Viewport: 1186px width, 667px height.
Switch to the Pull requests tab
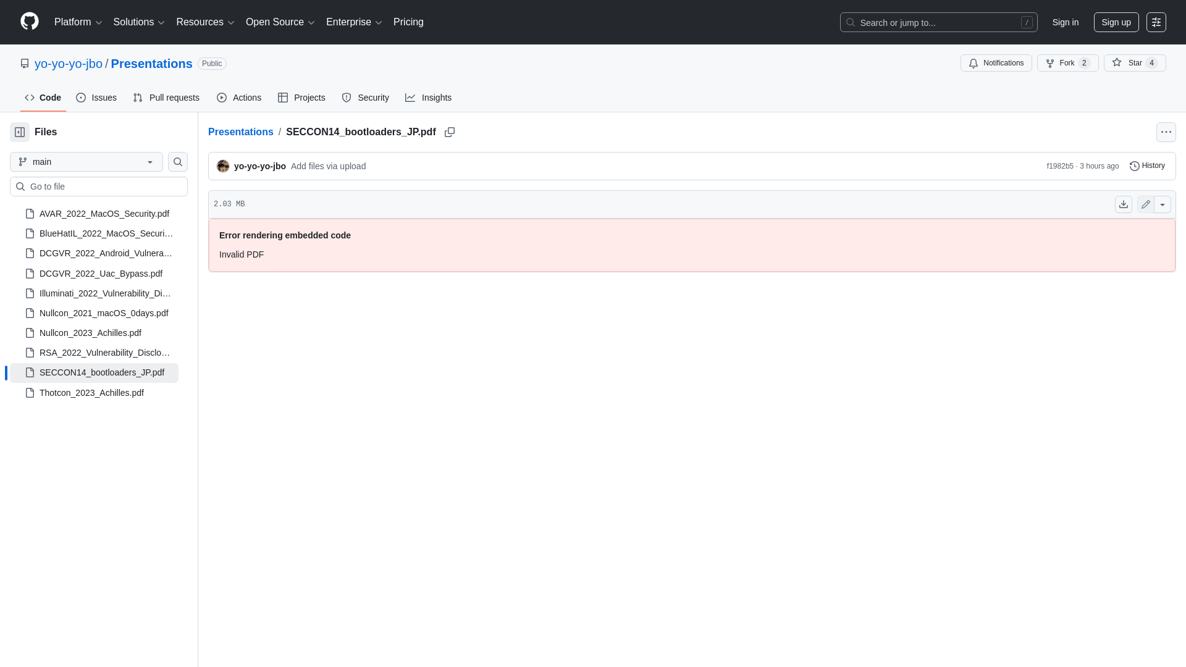pyautogui.click(x=166, y=98)
